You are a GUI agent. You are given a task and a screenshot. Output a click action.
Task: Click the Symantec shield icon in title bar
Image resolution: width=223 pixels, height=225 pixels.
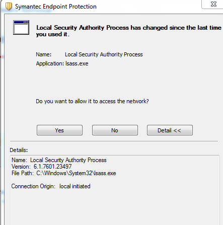point(9,7)
